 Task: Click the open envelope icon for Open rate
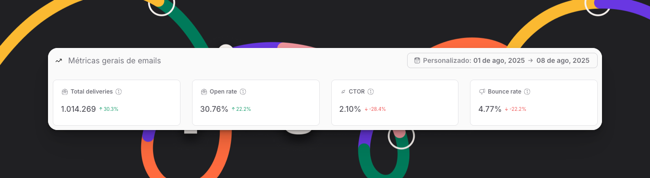coord(204,92)
